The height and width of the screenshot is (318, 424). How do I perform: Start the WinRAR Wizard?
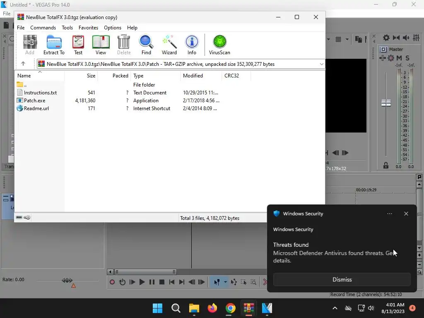tap(169, 45)
